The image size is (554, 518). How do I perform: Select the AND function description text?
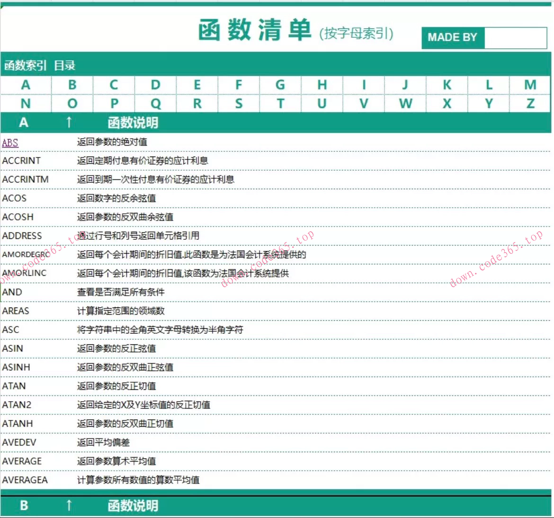coord(121,292)
